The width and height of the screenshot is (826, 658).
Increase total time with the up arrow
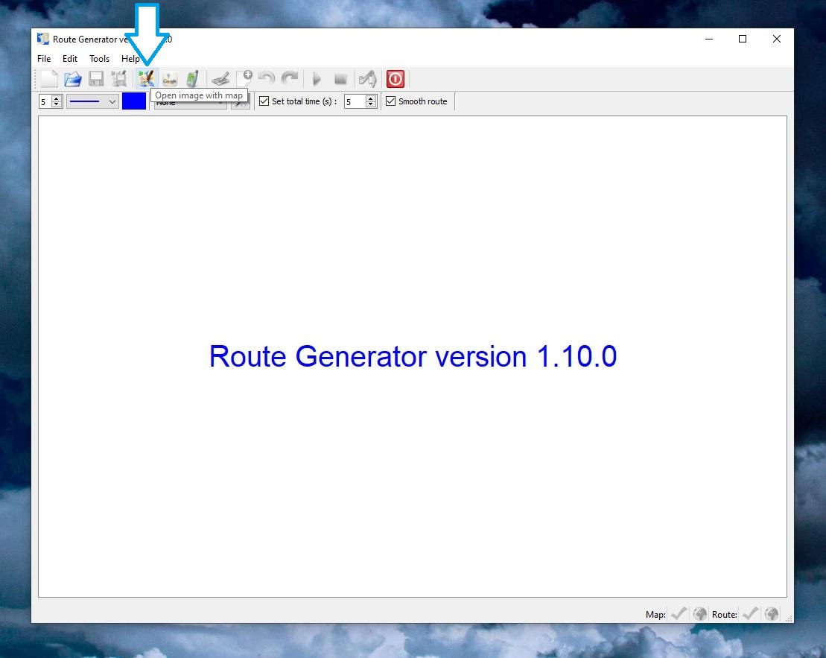[371, 98]
